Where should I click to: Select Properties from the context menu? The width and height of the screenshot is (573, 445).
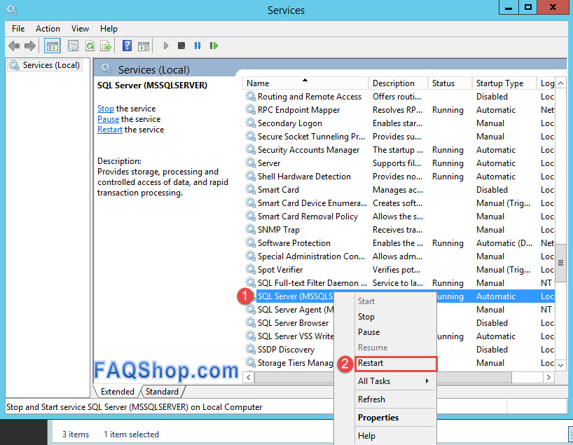pyautogui.click(x=378, y=418)
